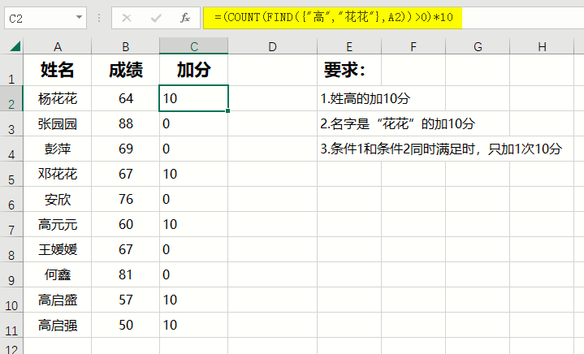Select column A header
584x354 pixels.
[58, 46]
